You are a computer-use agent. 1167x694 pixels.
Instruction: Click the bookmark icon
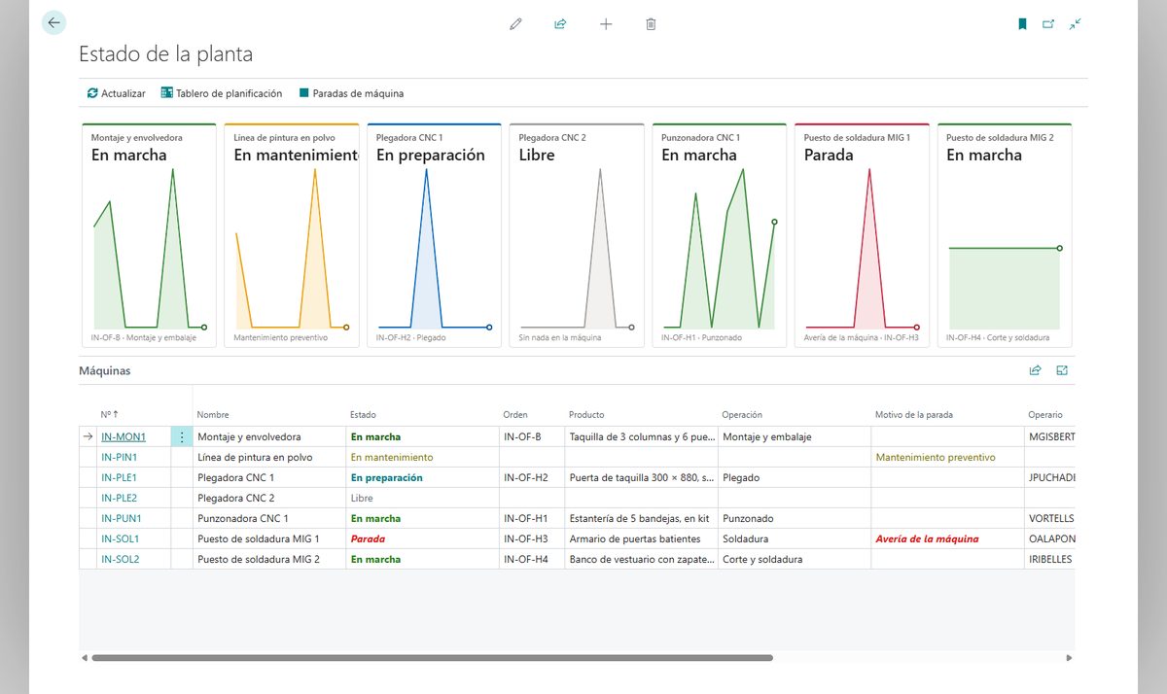point(1022,24)
